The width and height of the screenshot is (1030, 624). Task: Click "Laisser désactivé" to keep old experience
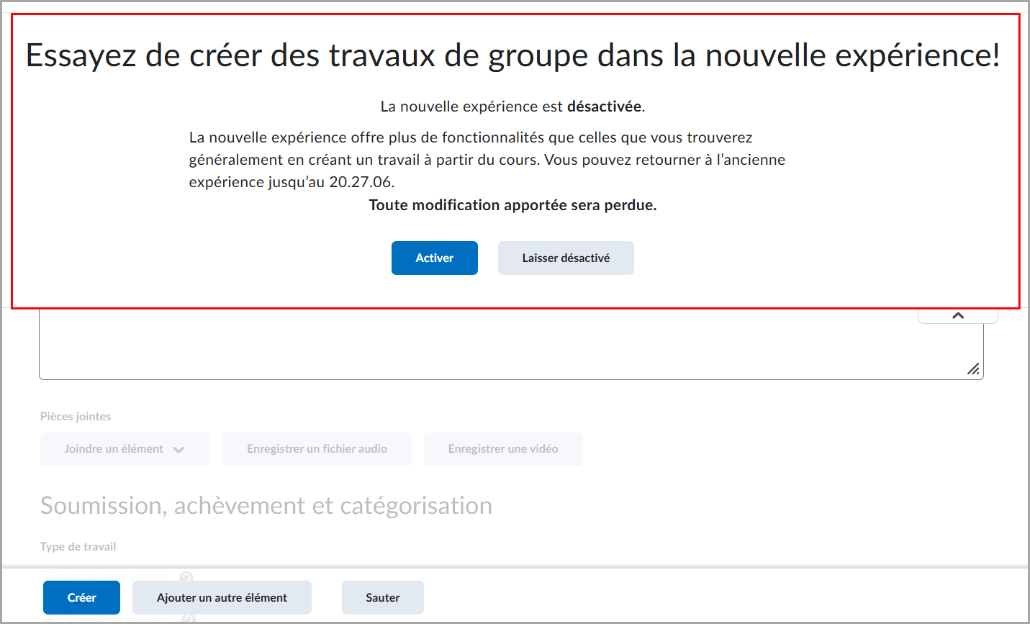pyautogui.click(x=566, y=258)
